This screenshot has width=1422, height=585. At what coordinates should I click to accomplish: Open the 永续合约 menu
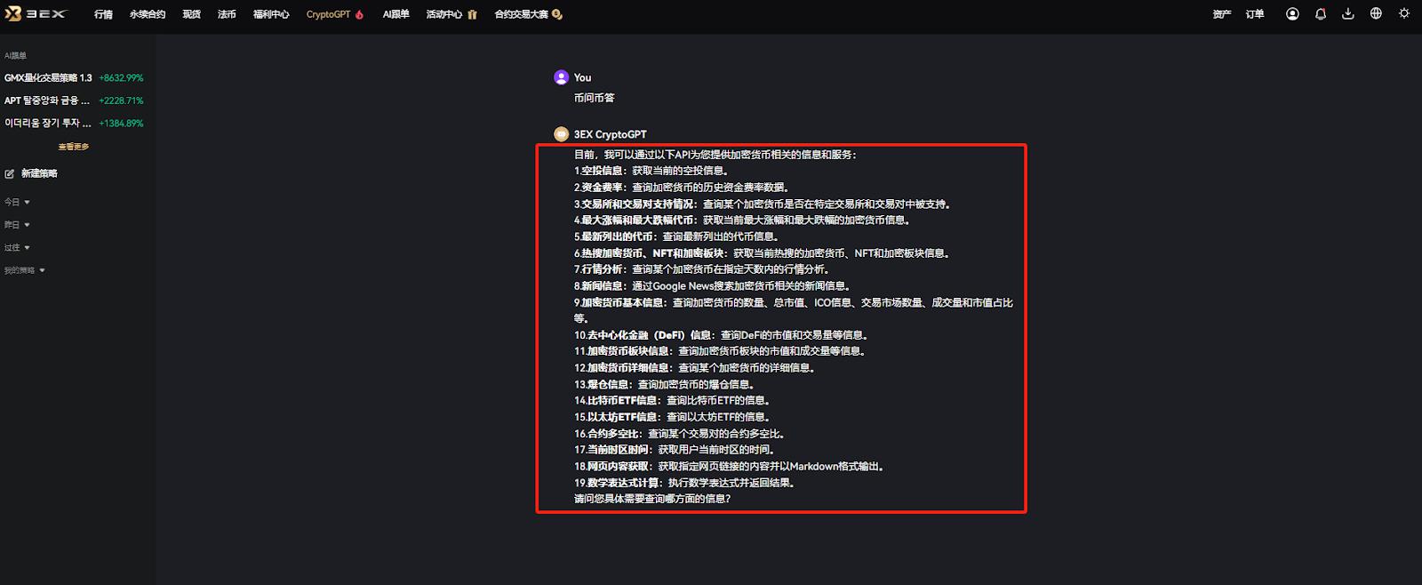tap(148, 14)
